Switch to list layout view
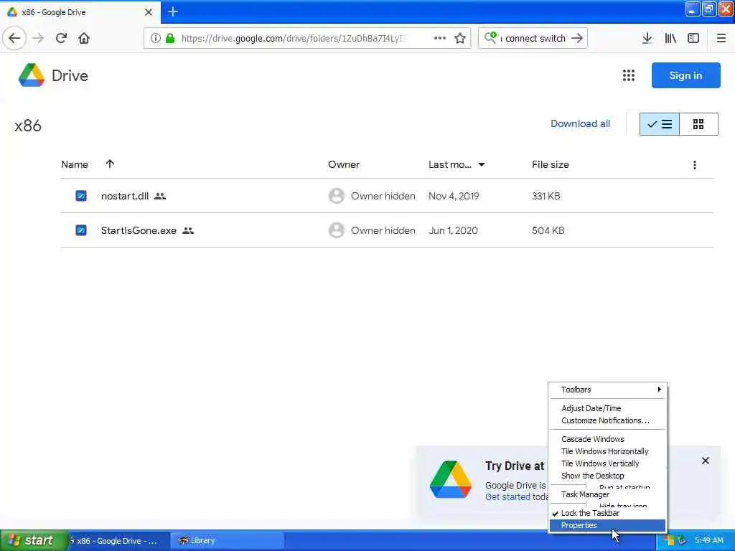 tap(659, 124)
